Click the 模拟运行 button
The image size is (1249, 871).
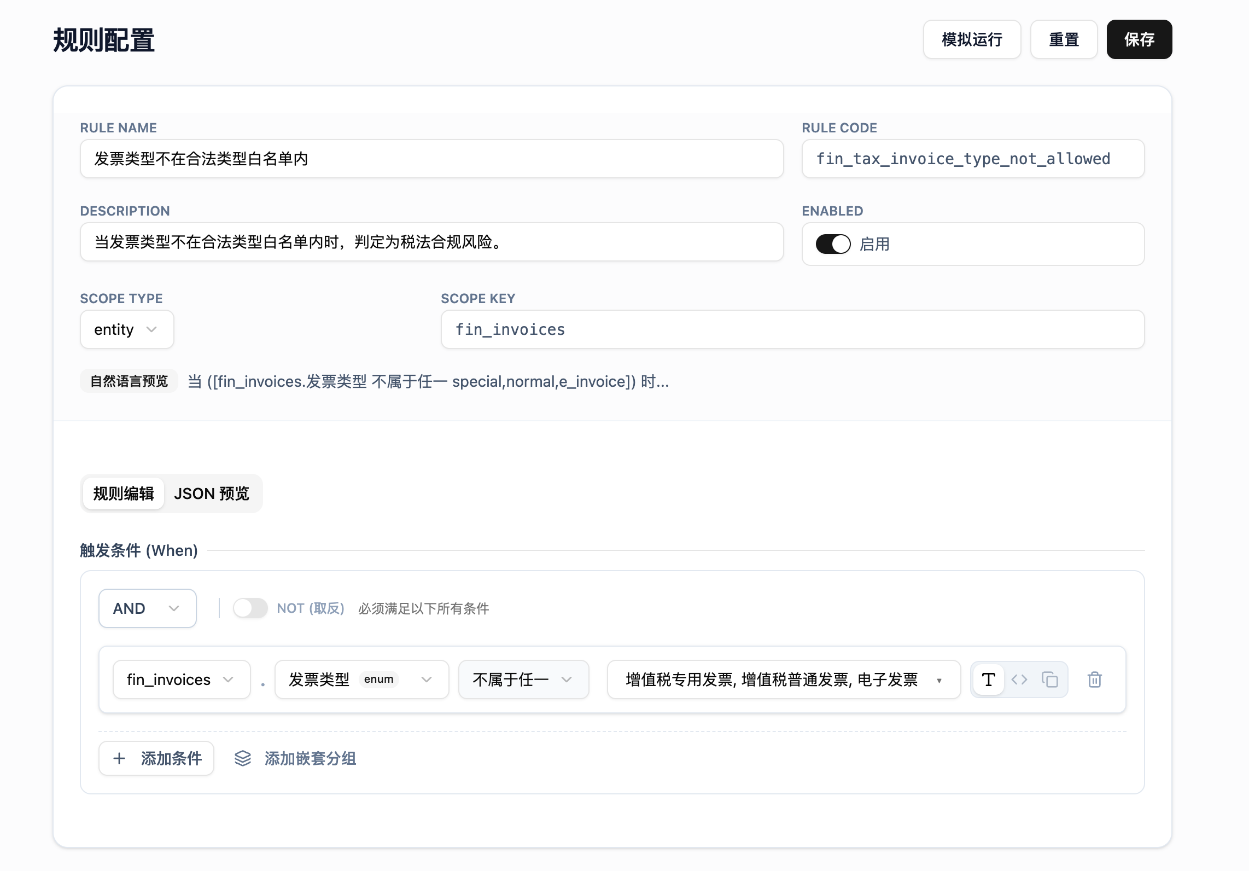click(972, 39)
